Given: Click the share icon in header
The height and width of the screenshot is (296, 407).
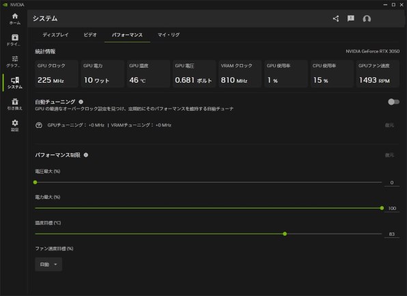Looking at the screenshot, I should coord(336,18).
